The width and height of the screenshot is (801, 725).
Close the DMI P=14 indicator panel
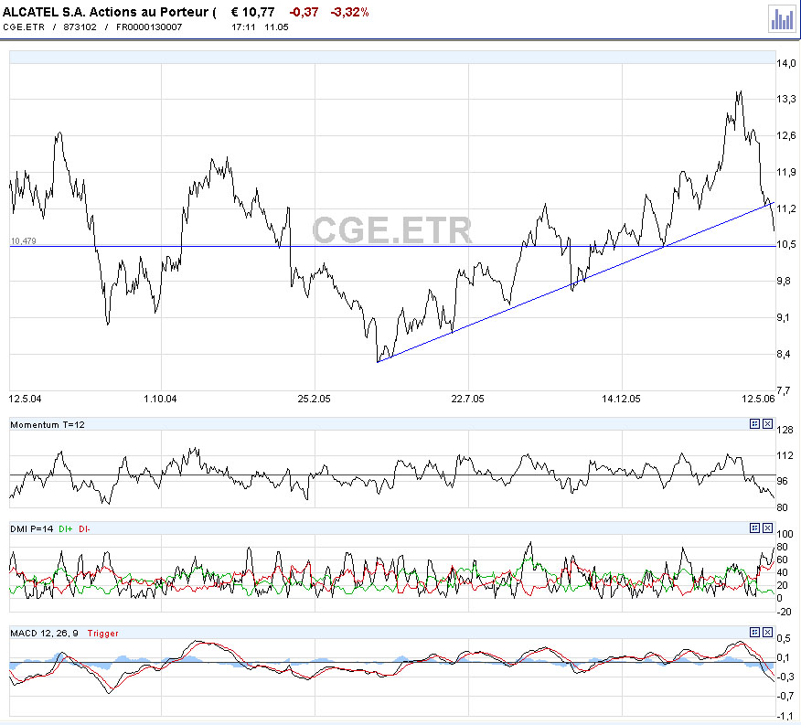click(x=767, y=528)
